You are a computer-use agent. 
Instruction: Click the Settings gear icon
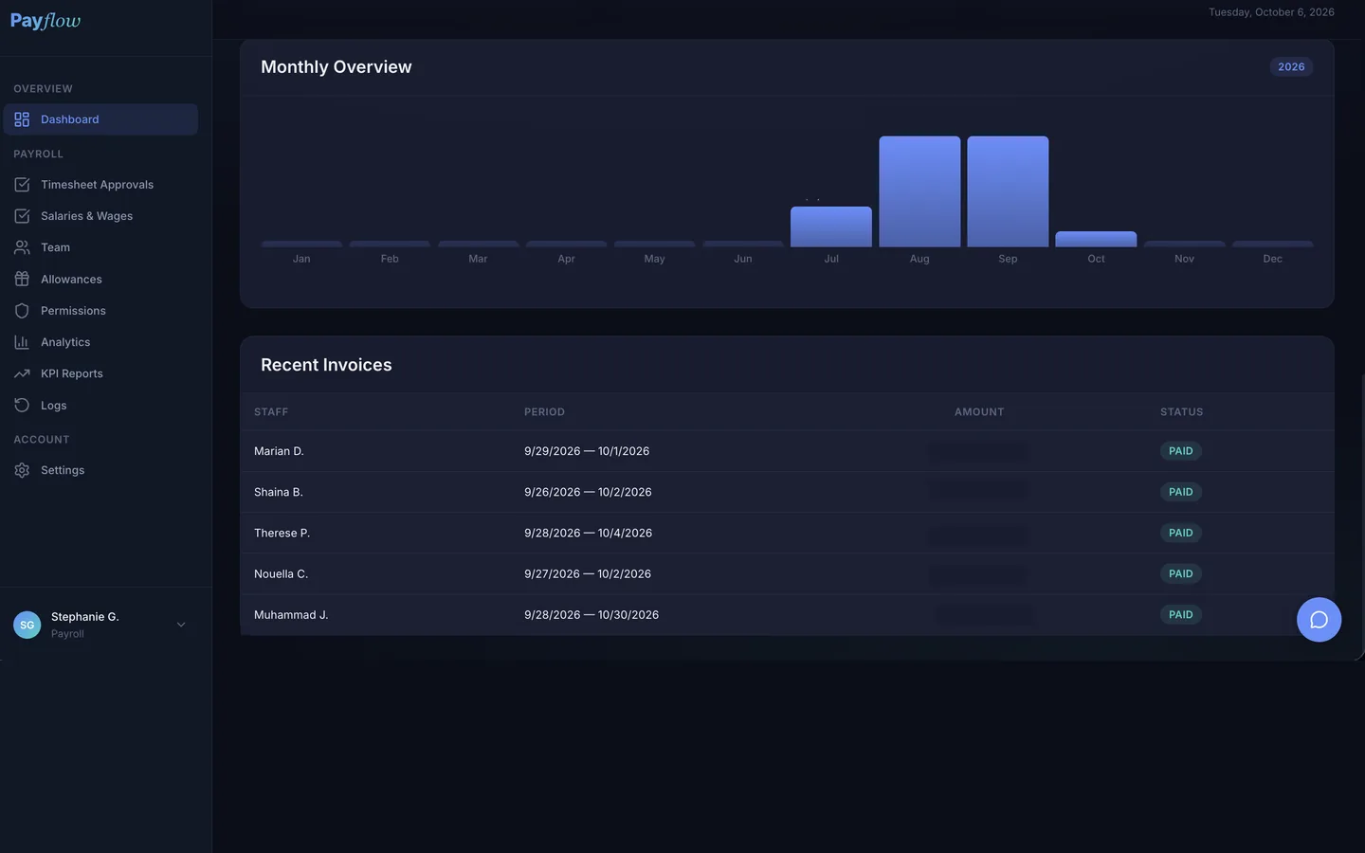(22, 470)
